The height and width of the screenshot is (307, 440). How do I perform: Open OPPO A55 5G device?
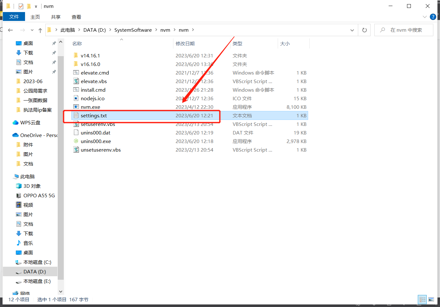pyautogui.click(x=39, y=196)
